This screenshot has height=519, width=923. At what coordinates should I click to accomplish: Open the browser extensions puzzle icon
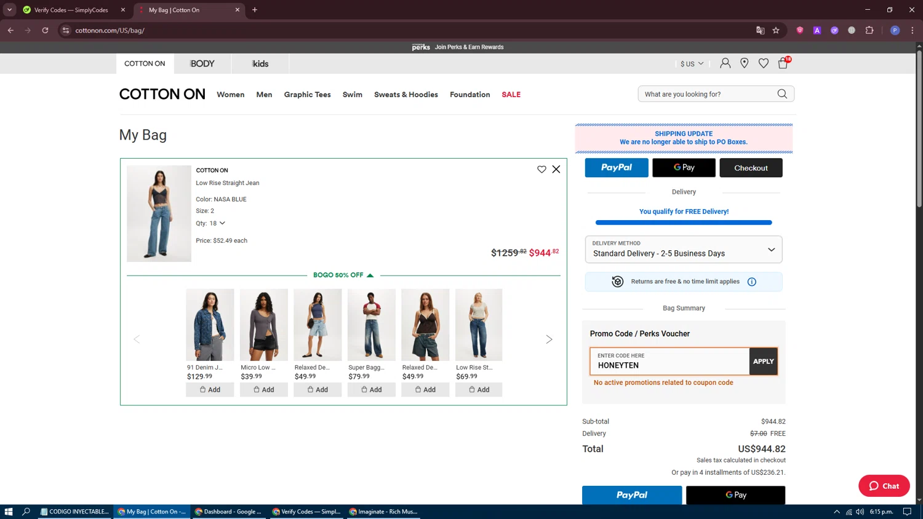[869, 30]
